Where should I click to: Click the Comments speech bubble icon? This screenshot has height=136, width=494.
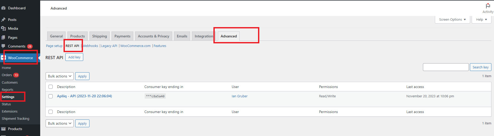coord(3,46)
